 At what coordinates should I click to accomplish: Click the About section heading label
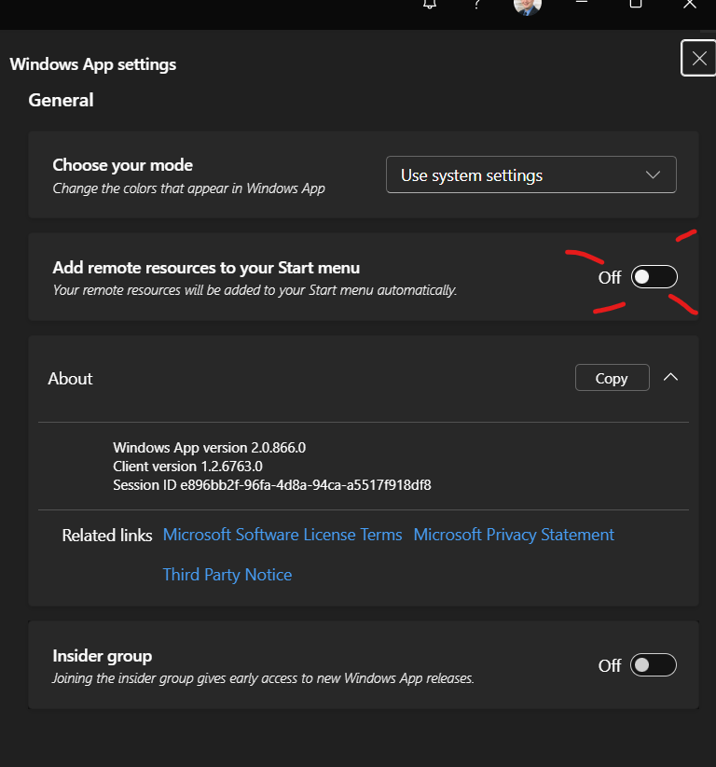tap(71, 379)
